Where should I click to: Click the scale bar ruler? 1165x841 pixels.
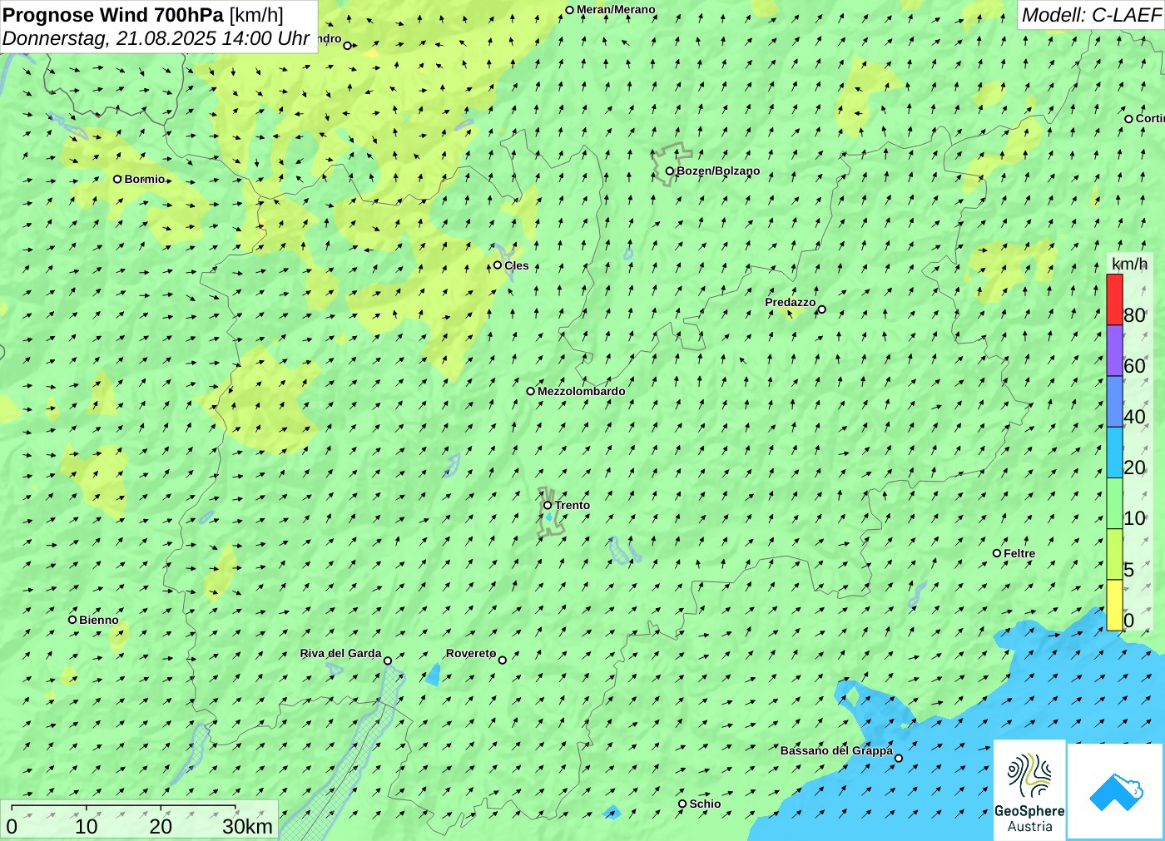pos(123,807)
